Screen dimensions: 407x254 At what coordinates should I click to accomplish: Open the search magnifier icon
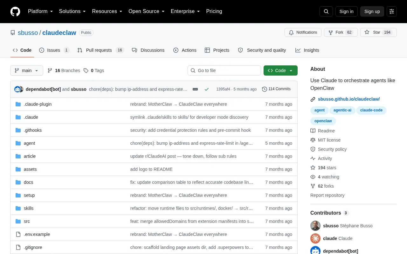pos(326,11)
